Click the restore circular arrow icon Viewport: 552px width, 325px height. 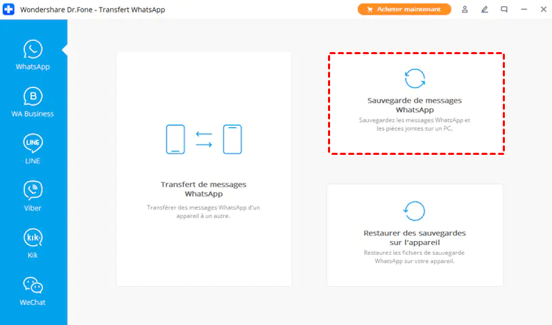pyautogui.click(x=415, y=210)
